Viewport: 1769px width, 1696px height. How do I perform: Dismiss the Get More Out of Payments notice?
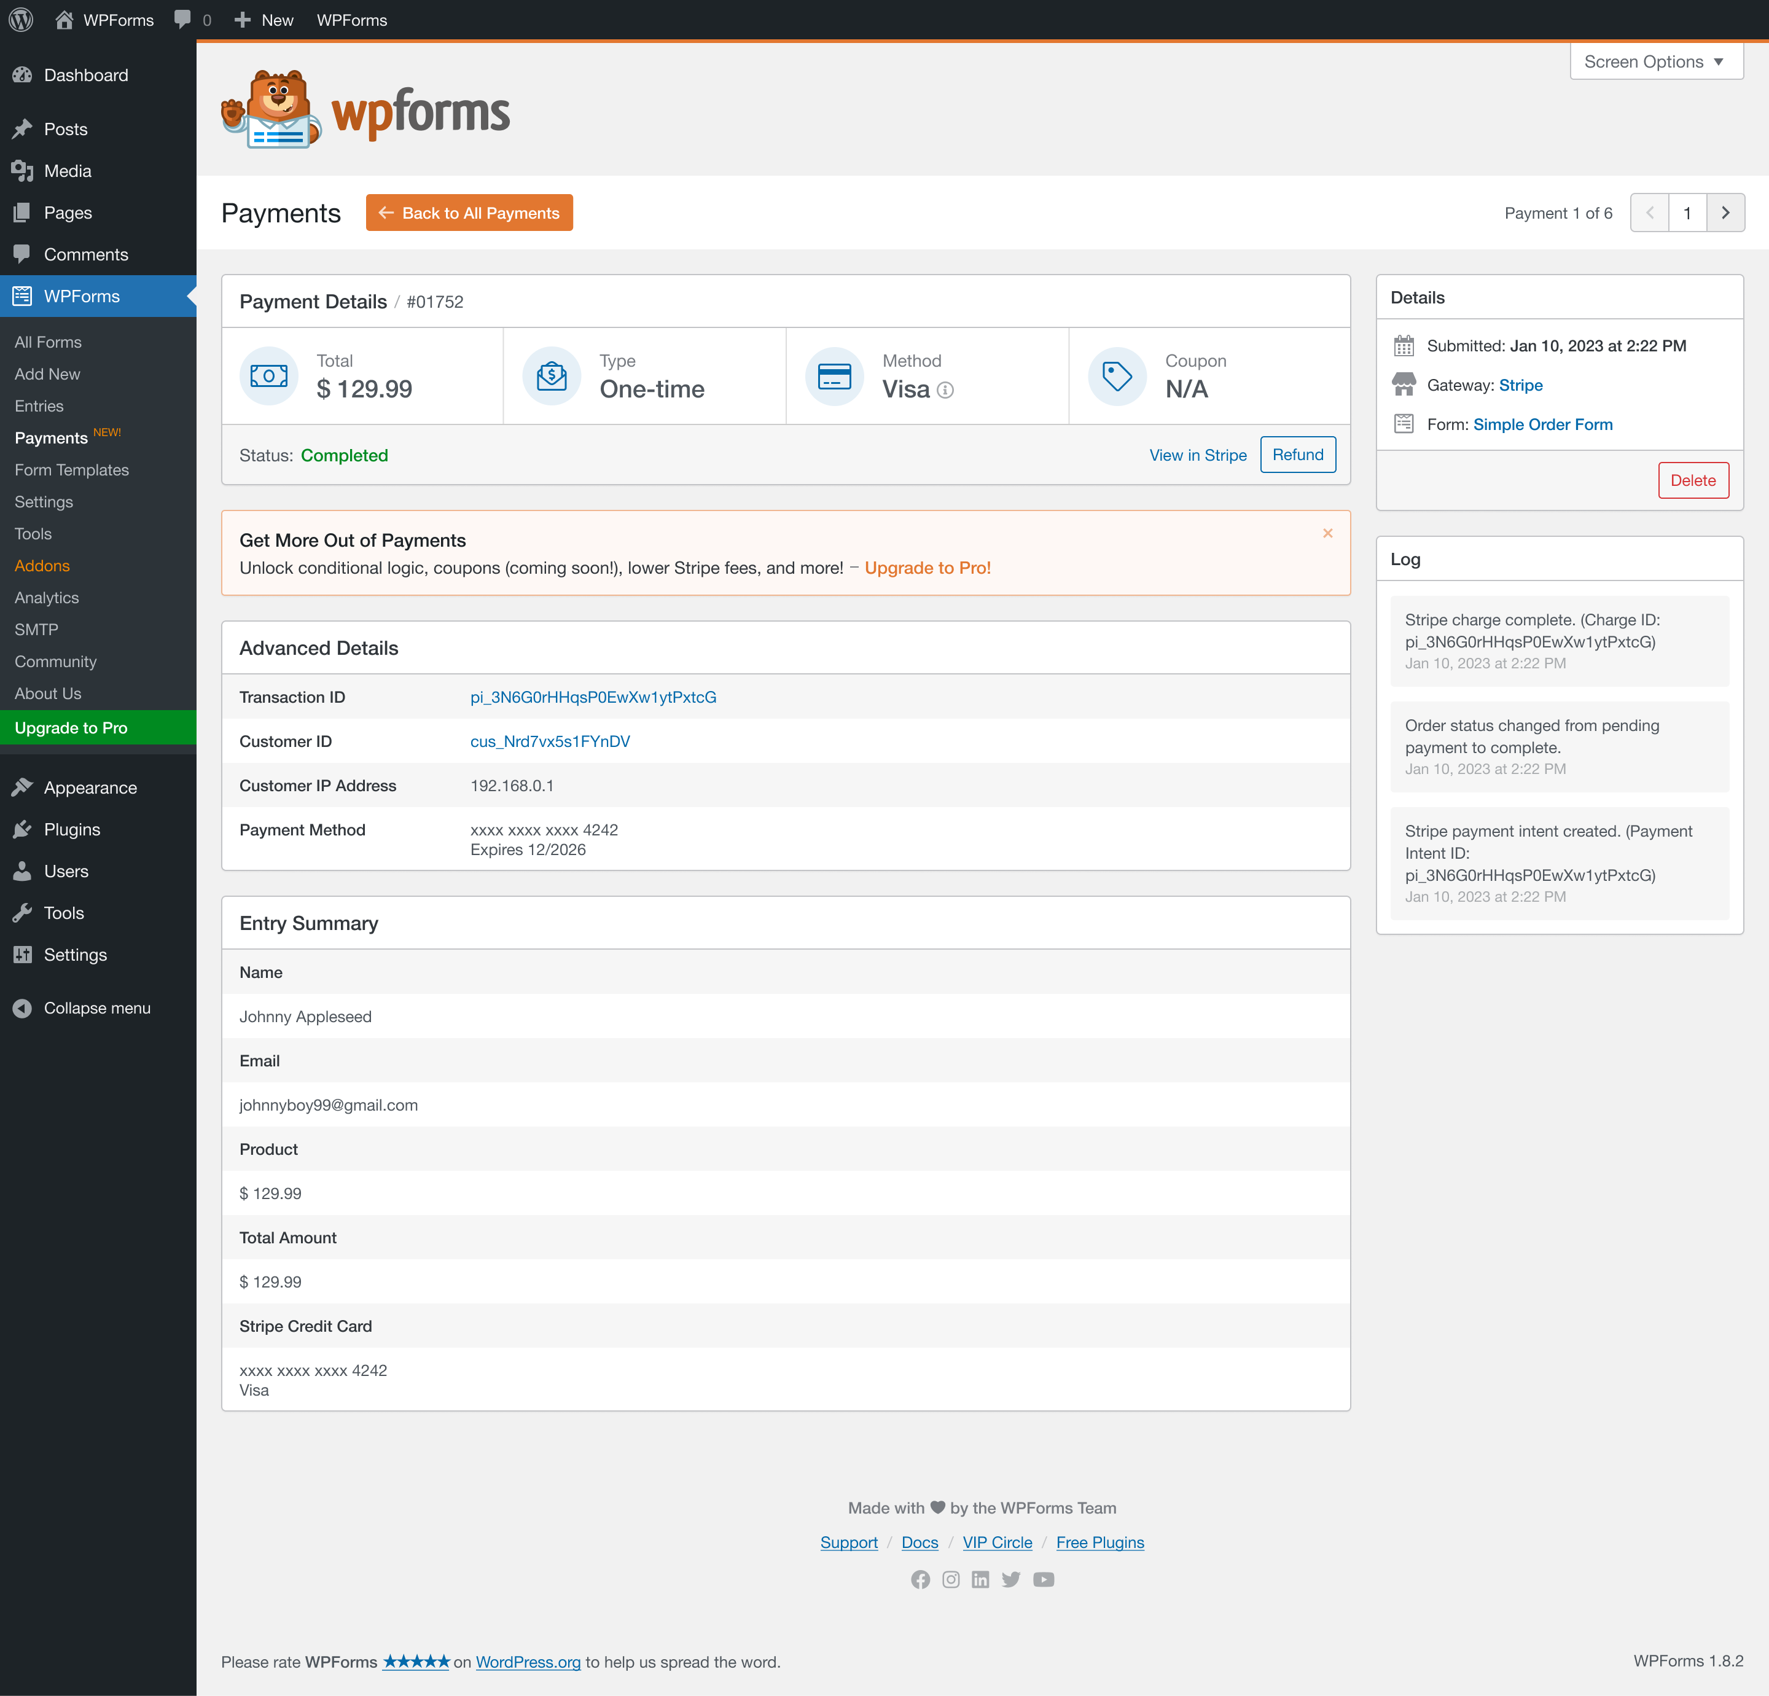1327,533
